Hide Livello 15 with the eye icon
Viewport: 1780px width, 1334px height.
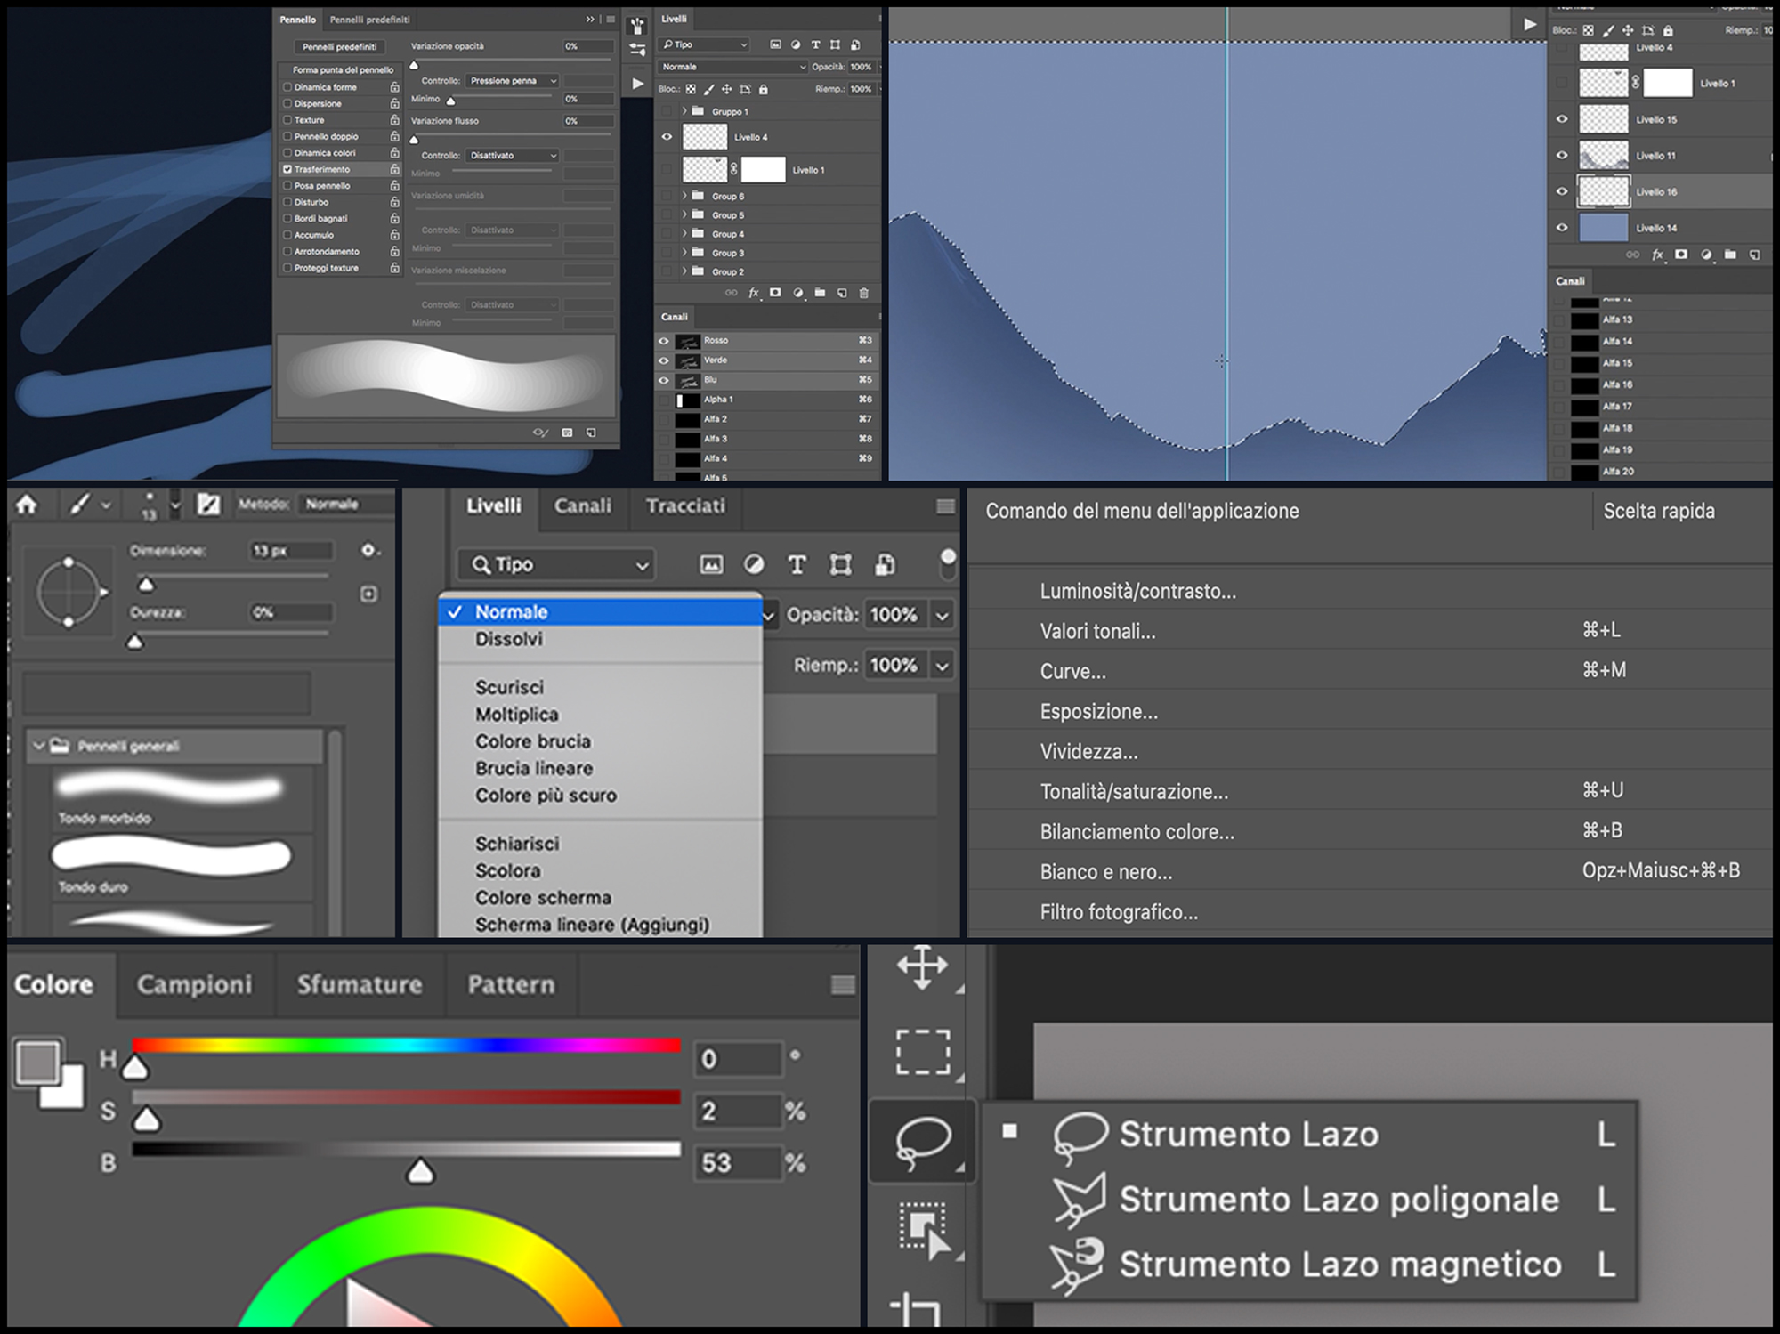pos(1562,119)
